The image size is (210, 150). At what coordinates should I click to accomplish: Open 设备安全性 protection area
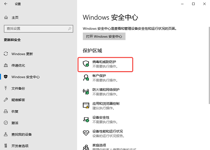[100, 120]
